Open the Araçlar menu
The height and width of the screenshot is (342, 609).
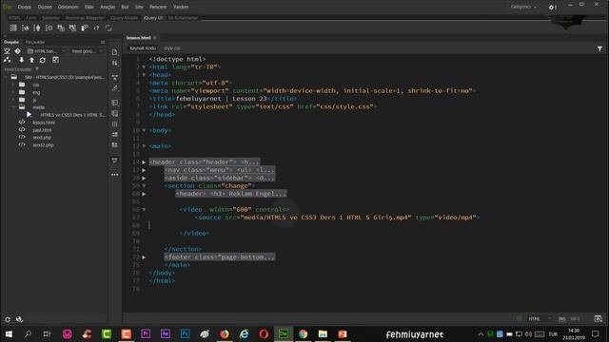point(108,7)
